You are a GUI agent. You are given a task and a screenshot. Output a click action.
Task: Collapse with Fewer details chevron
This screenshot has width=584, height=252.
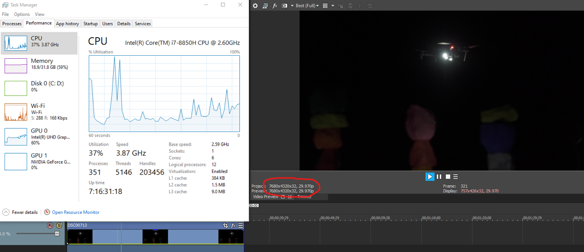(x=6, y=212)
